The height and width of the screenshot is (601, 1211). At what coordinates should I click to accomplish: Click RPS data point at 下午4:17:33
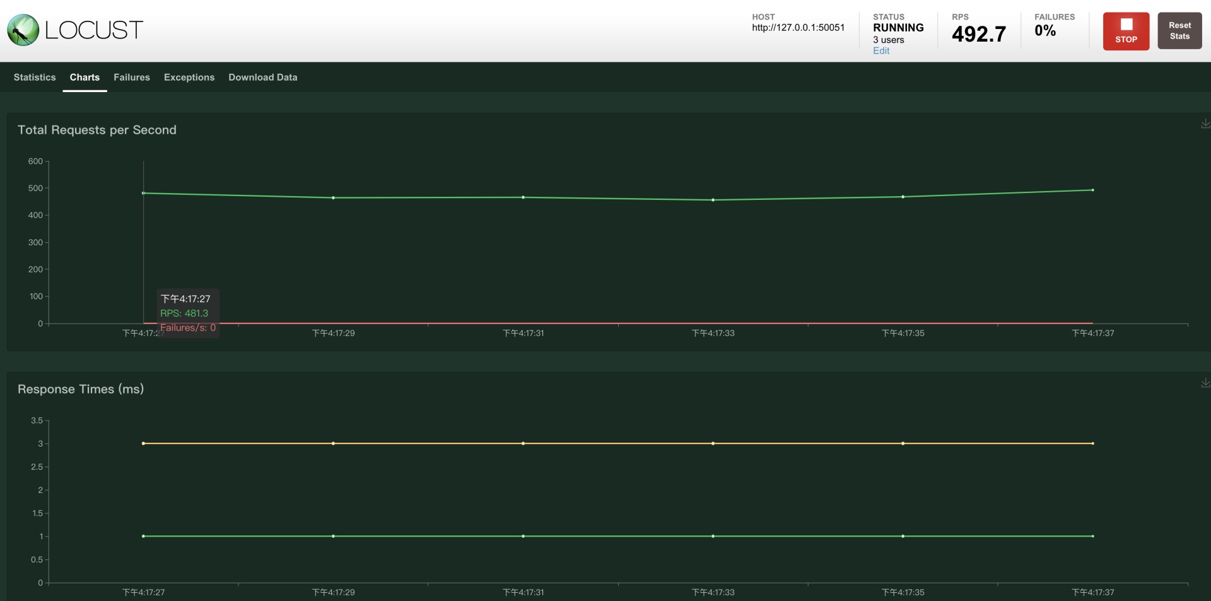713,200
